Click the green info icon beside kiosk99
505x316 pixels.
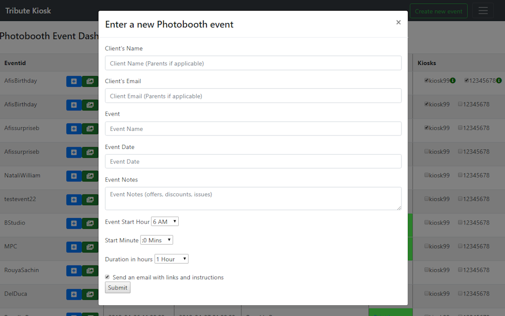tap(453, 81)
